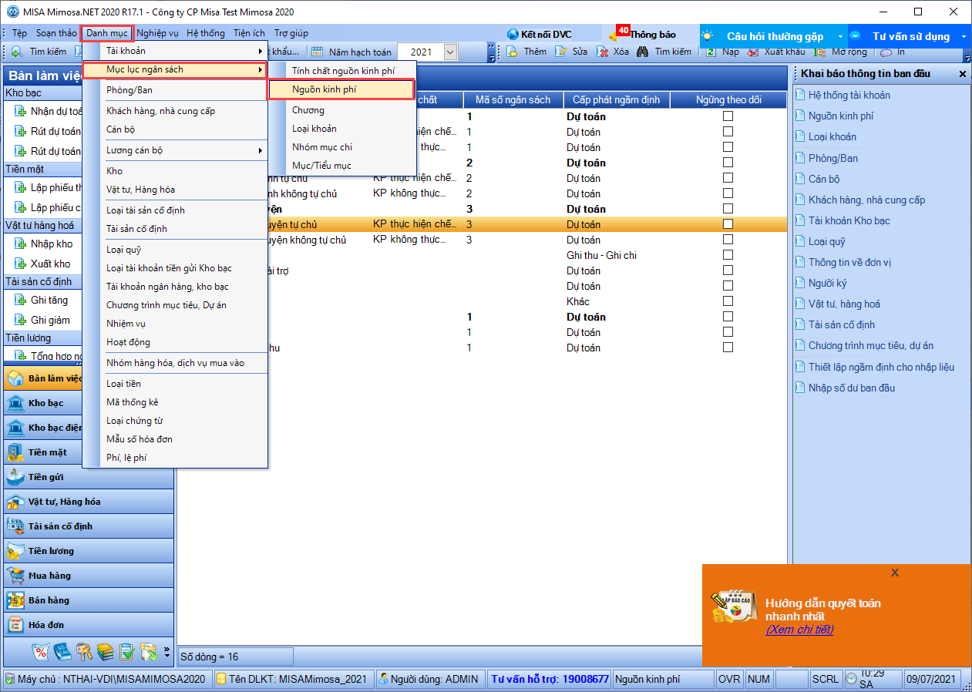Viewport: 972px width, 692px height.
Task: Tick Ngừng theo dõi on highlighted orange row
Action: click(x=728, y=224)
